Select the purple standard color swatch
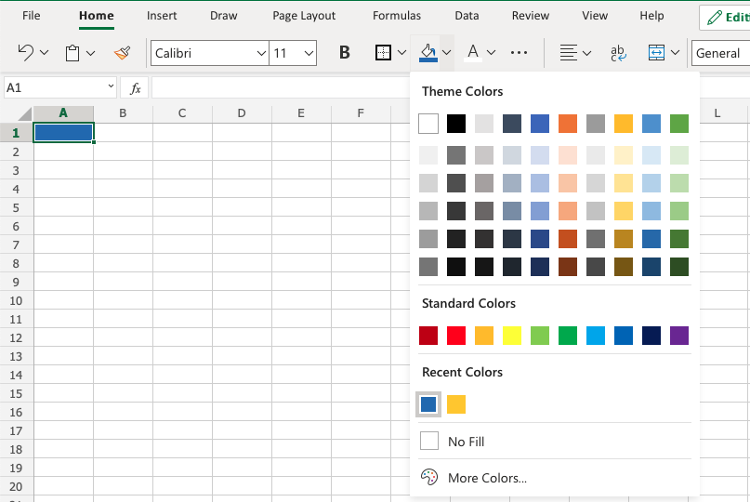750x502 pixels. [x=679, y=335]
